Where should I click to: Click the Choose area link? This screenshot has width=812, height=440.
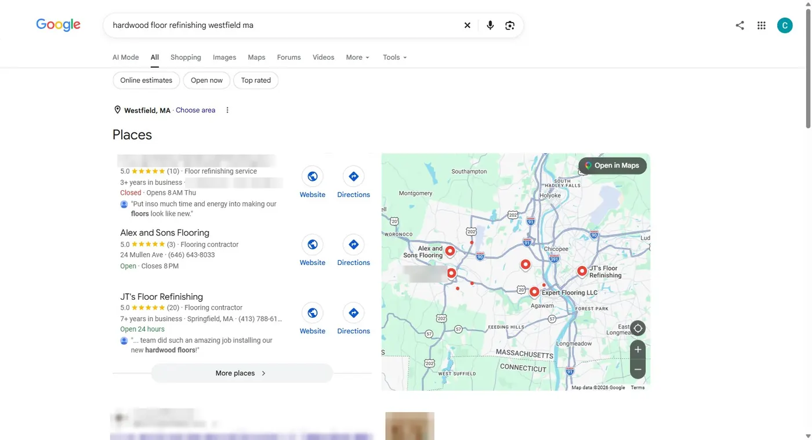[195, 110]
